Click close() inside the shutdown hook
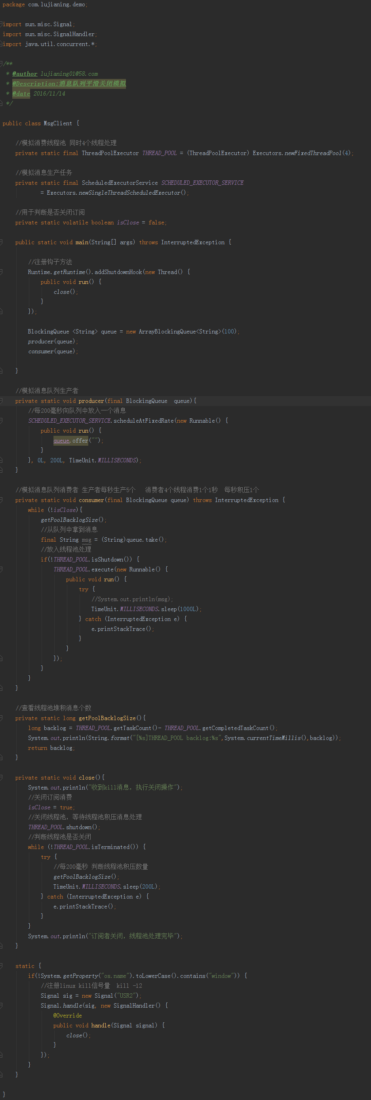Image resolution: width=371 pixels, height=1100 pixels. (65, 292)
